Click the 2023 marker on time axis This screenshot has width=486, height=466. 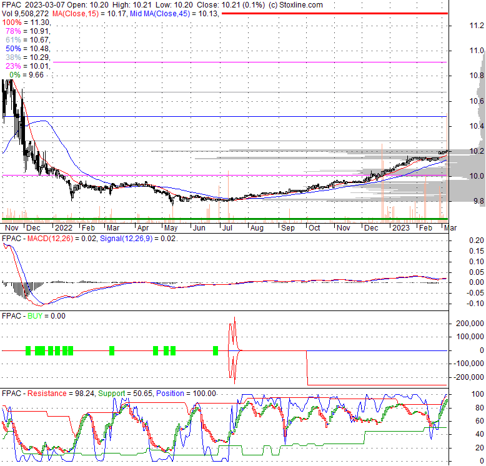point(400,229)
